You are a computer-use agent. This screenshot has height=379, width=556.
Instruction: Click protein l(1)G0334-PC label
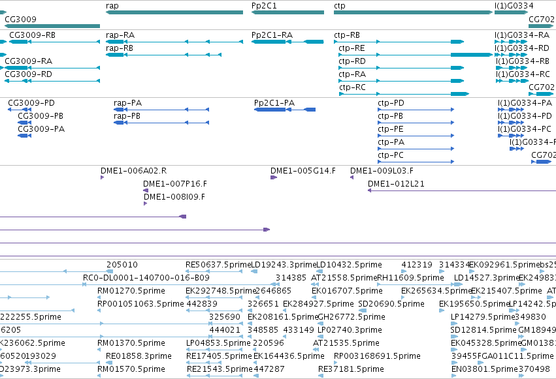click(525, 129)
